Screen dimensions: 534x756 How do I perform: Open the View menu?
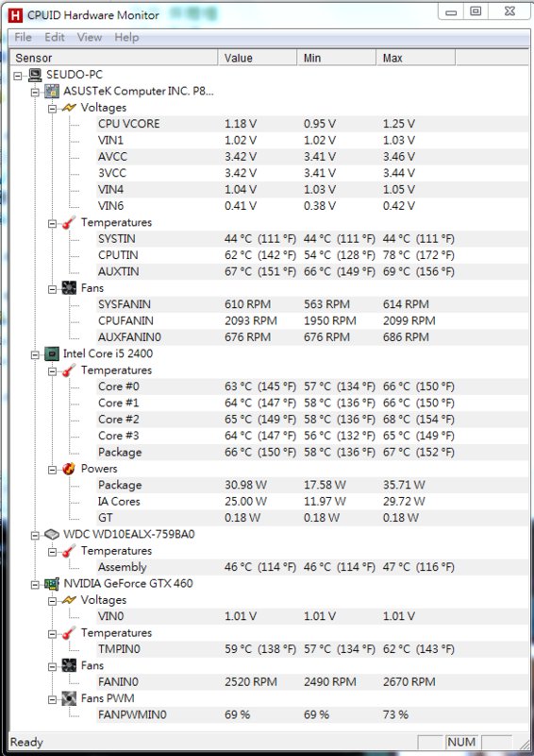pos(90,37)
